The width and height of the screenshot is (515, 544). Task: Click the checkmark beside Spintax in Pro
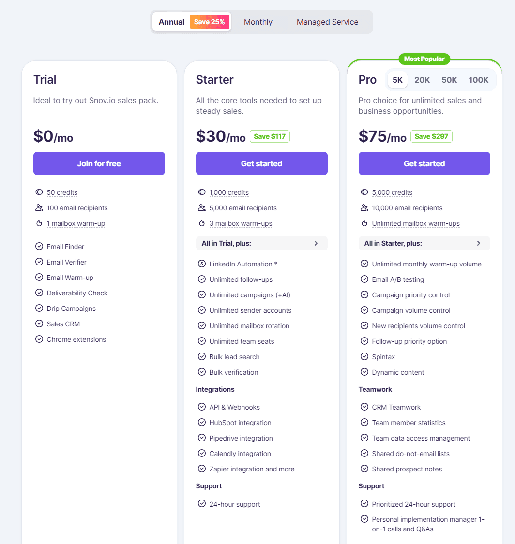click(364, 356)
